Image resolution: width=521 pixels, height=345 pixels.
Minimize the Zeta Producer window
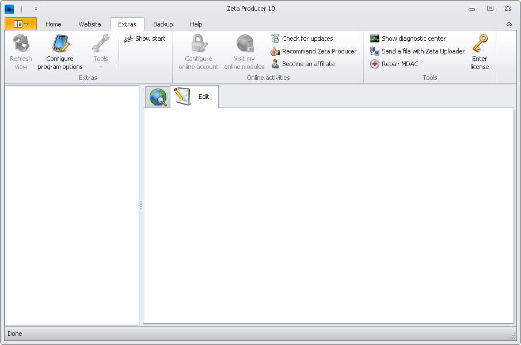(x=472, y=9)
